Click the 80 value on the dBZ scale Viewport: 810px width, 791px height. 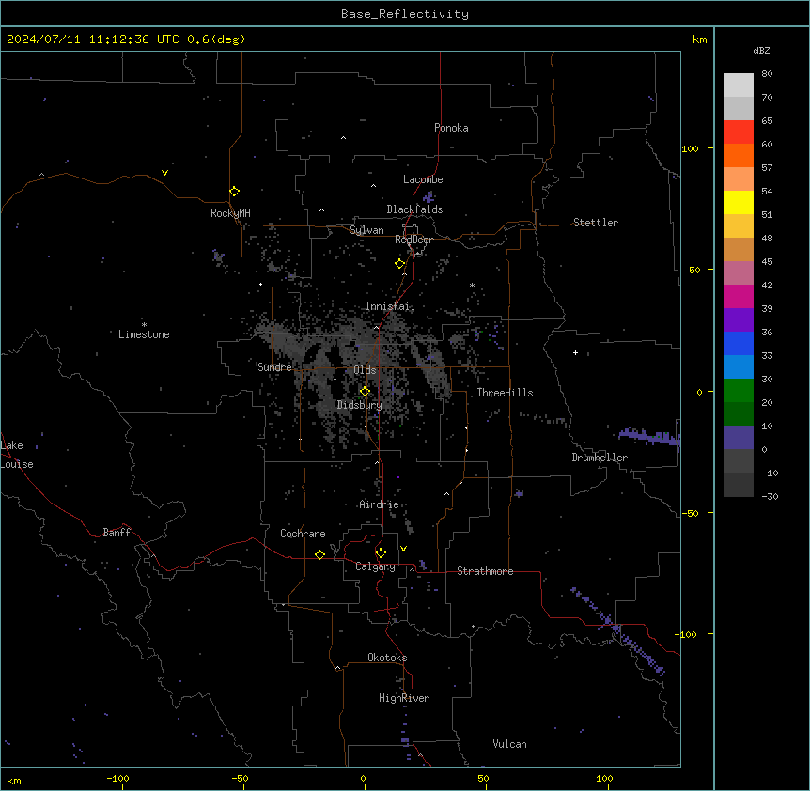[x=767, y=74]
